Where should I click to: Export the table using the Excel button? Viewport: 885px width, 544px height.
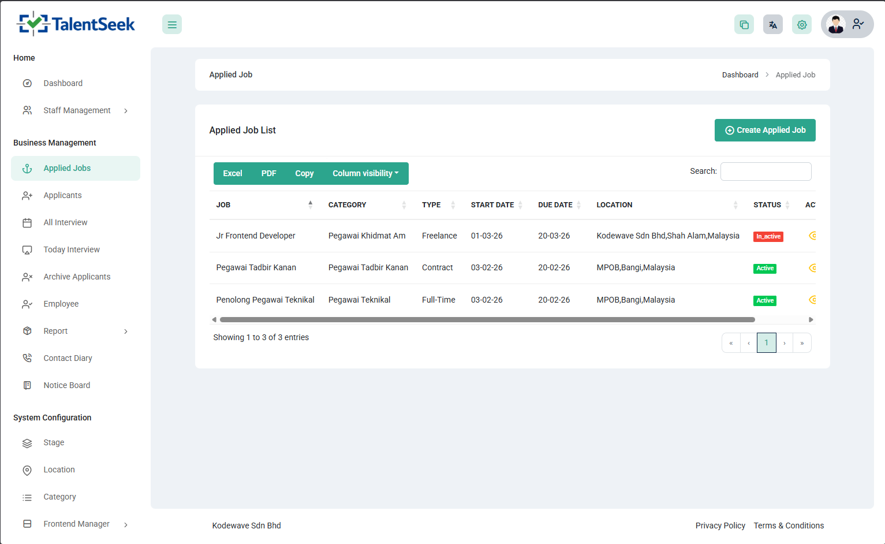[233, 173]
